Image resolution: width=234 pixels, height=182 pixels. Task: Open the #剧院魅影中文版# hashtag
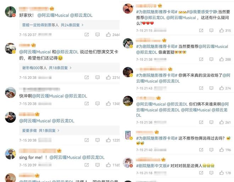coord(153,166)
